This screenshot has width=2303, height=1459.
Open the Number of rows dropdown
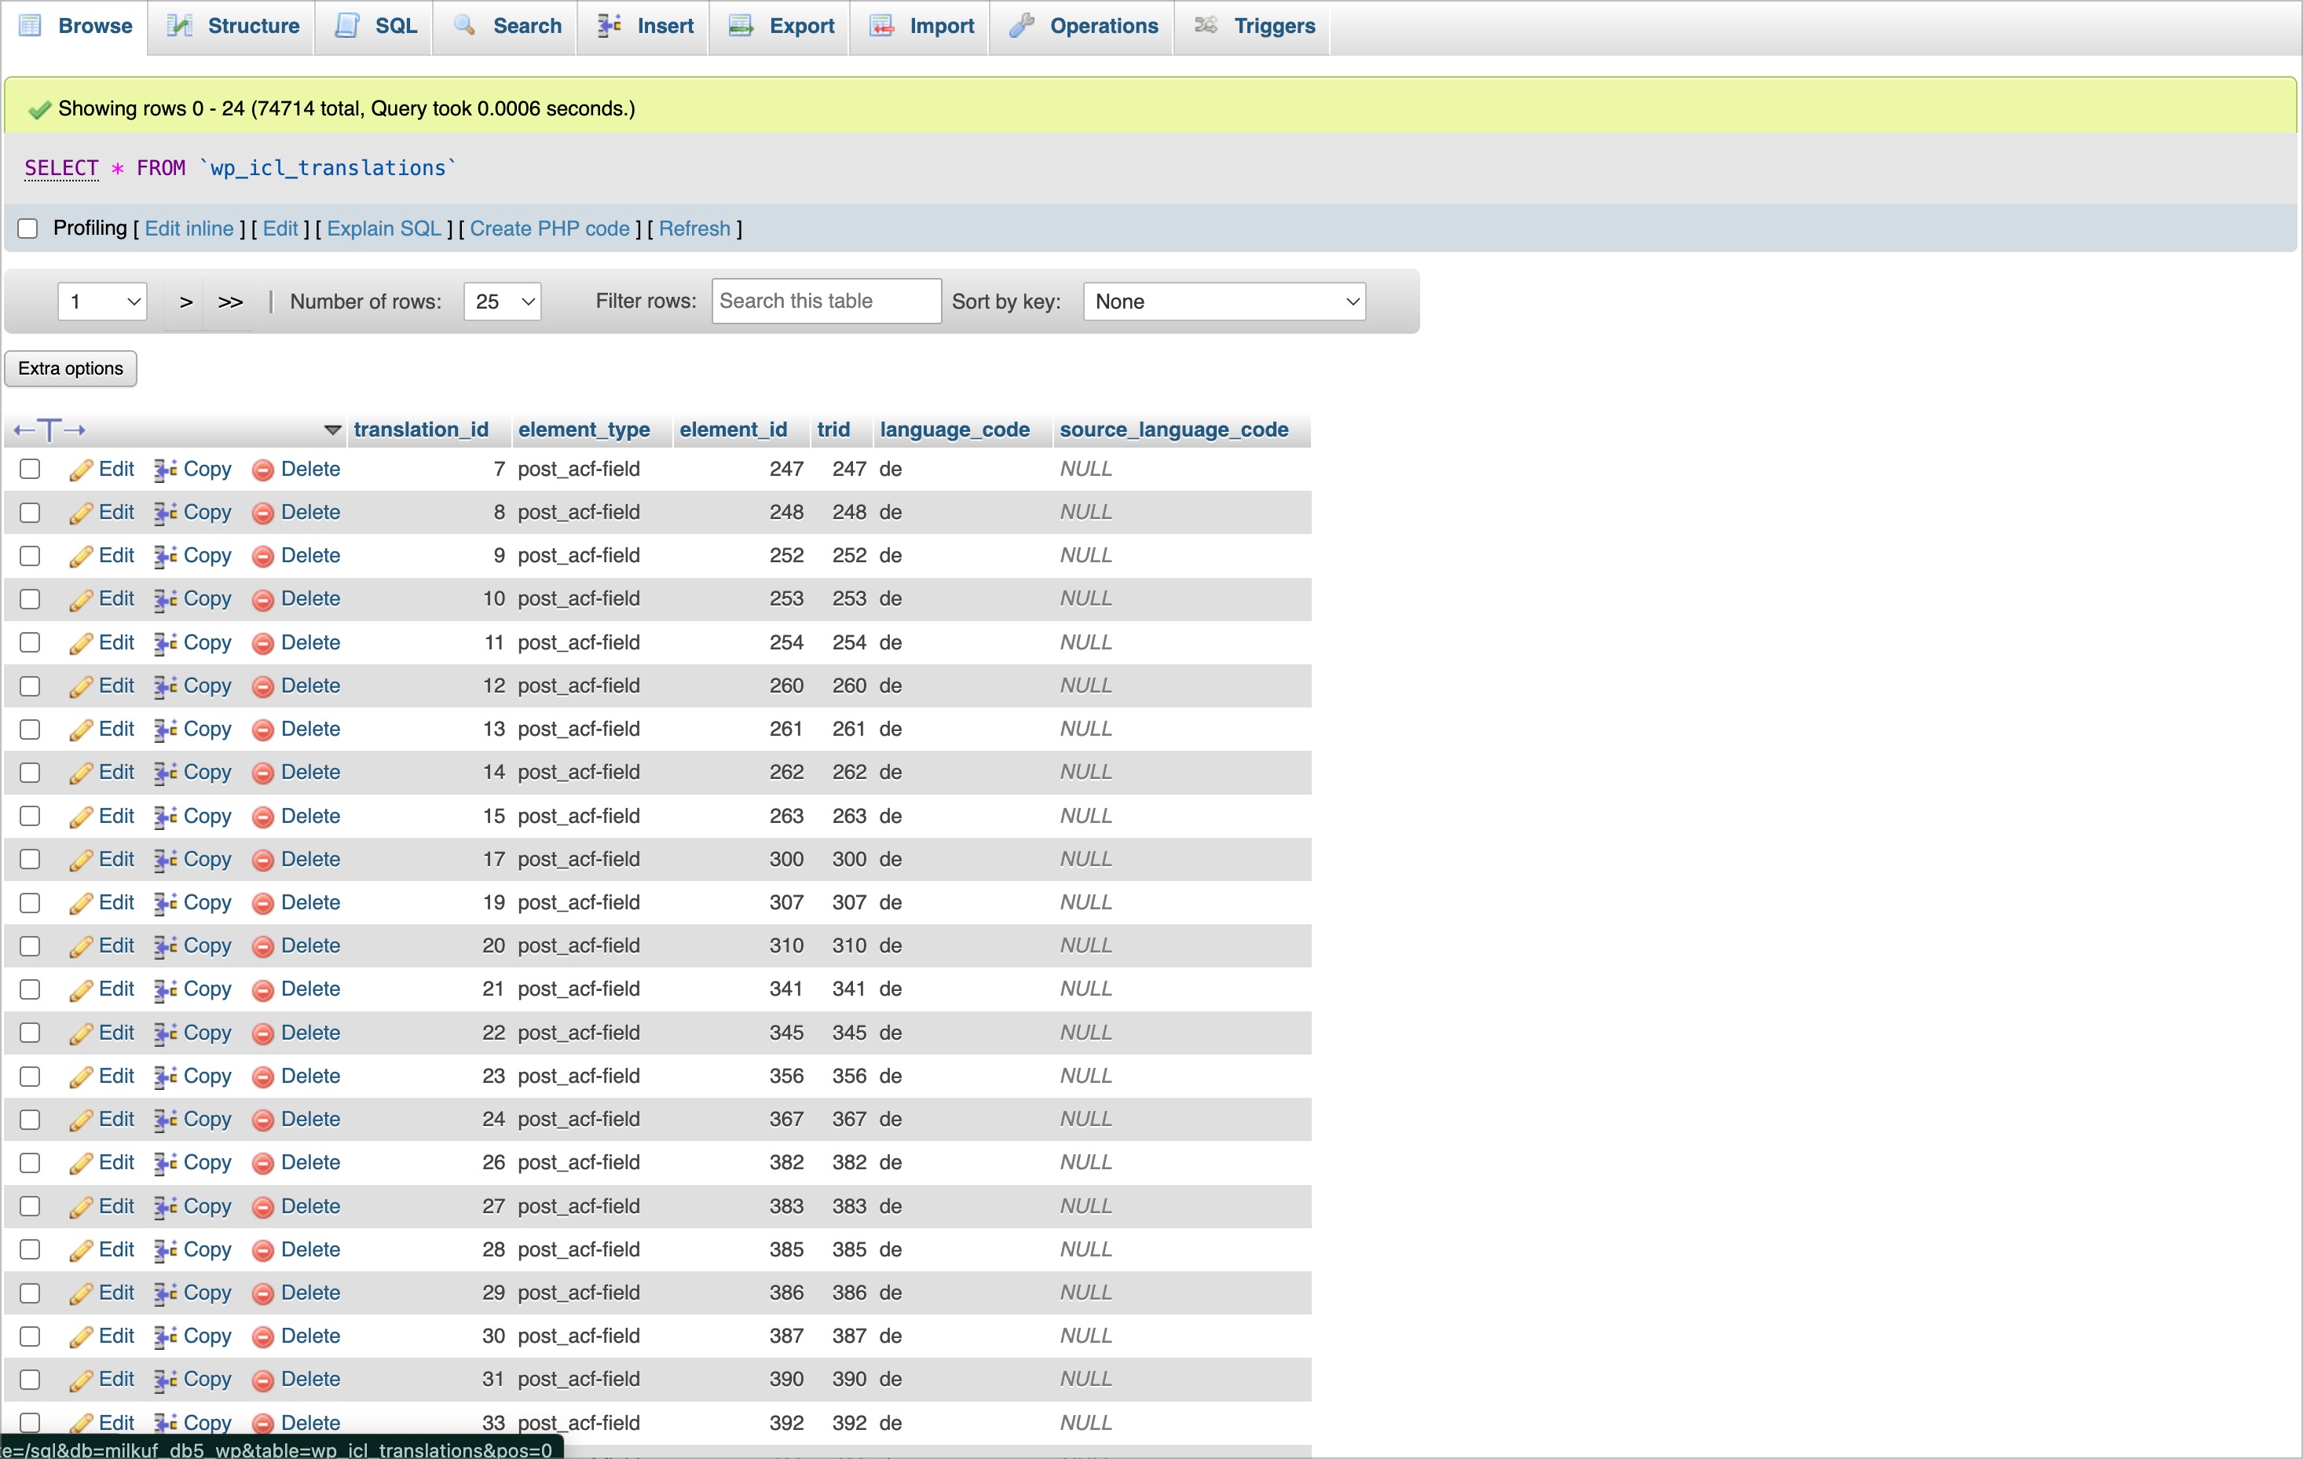point(502,302)
